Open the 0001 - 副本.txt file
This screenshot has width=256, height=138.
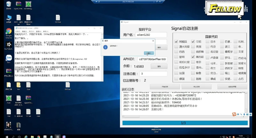point(19,19)
